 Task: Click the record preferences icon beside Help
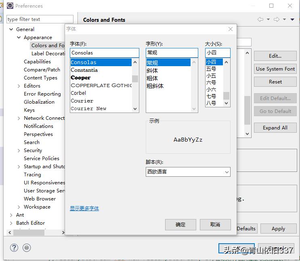(27, 248)
